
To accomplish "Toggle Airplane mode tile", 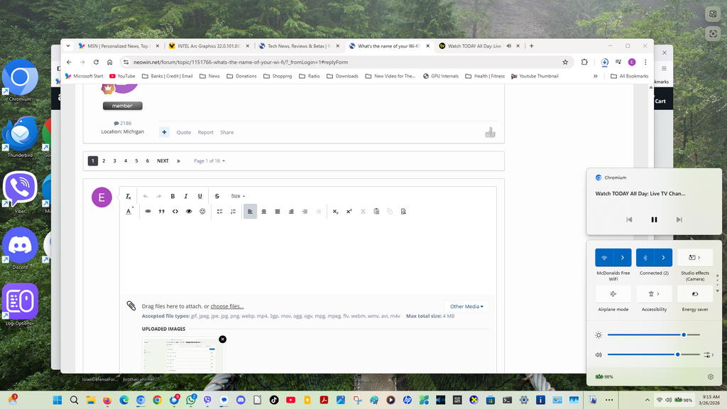I will (613, 293).
